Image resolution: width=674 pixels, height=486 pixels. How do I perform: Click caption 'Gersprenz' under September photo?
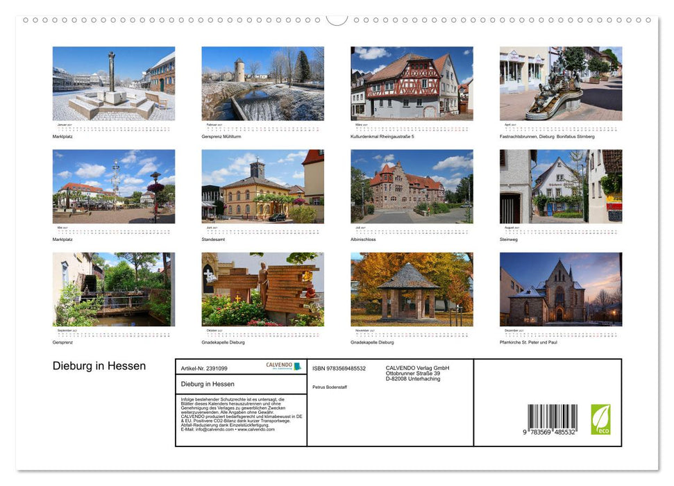point(62,342)
